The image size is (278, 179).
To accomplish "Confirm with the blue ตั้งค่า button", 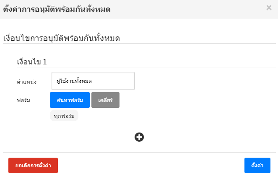I will (x=257, y=165).
